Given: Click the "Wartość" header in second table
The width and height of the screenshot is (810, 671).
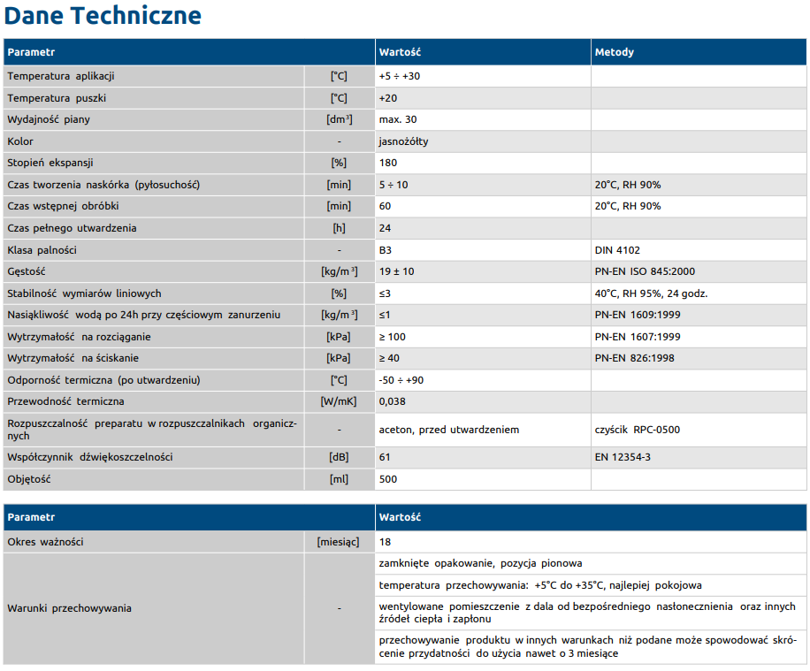Looking at the screenshot, I should coord(400,516).
